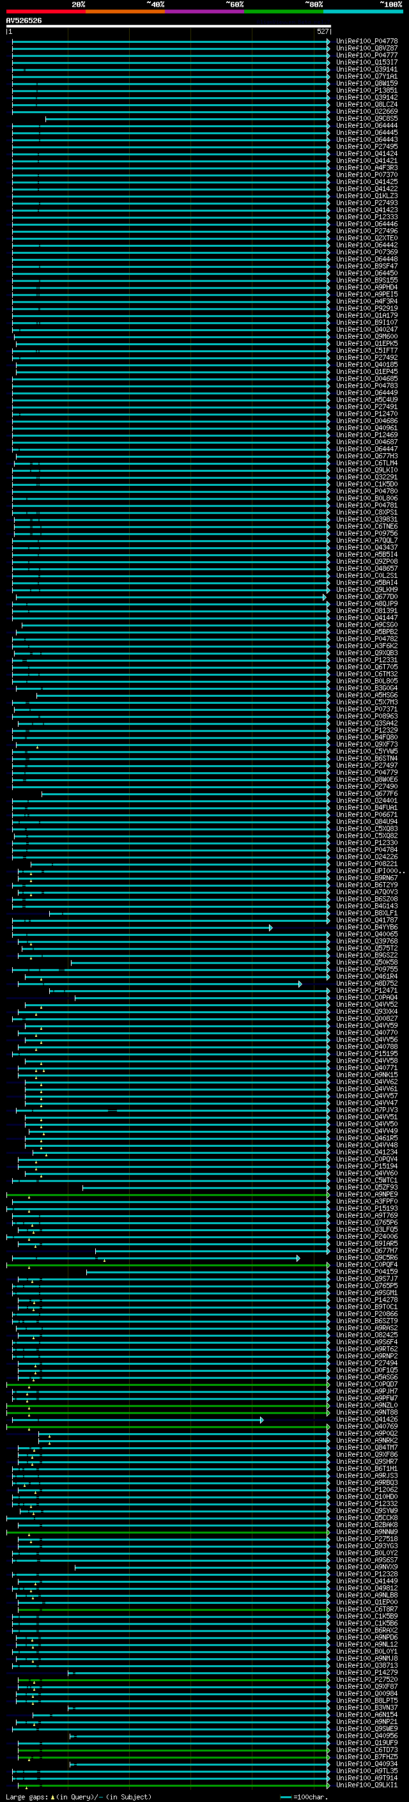Select the hit label UniRef100_A7QQL7
The width and height of the screenshot is (409, 1802).
coord(367,540)
